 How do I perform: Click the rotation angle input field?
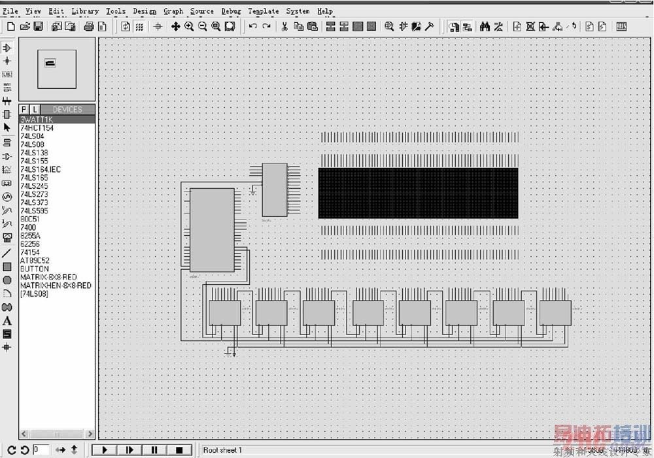tap(41, 450)
